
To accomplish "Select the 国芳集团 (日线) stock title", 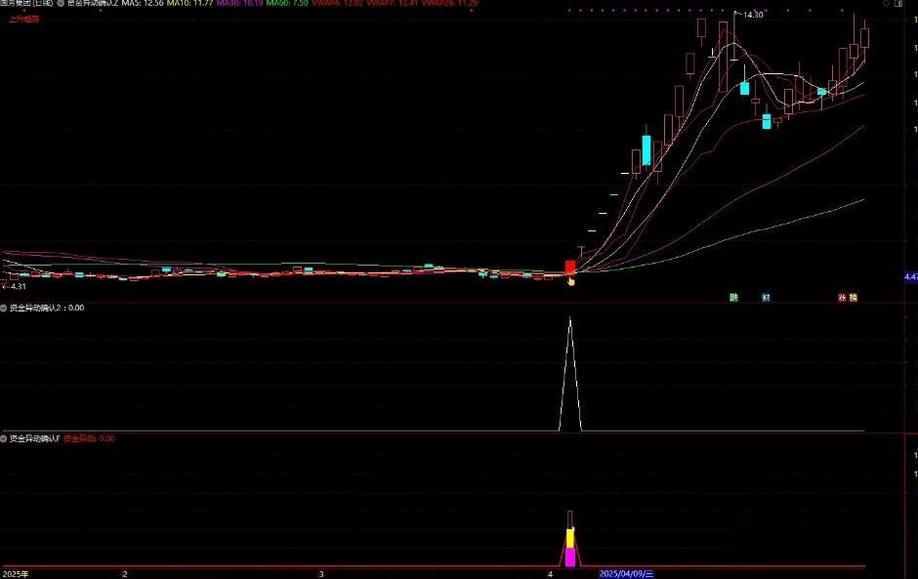I will point(27,4).
